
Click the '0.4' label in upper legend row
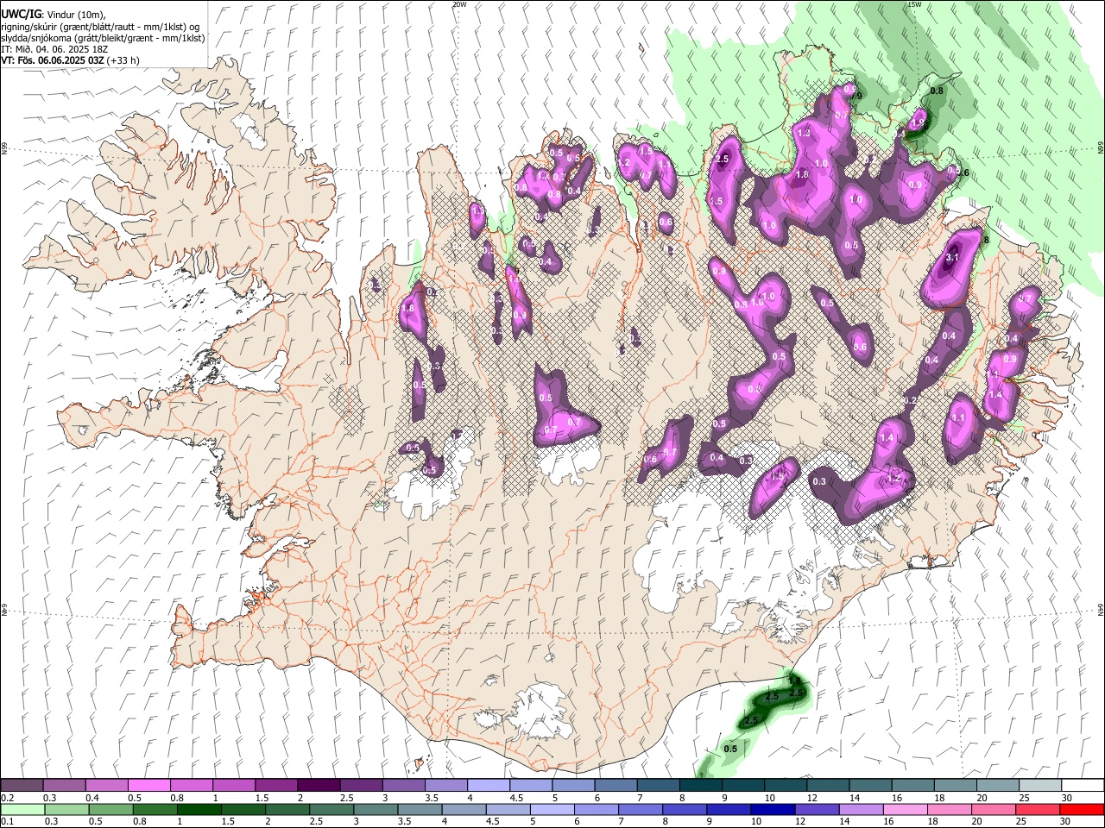91,798
